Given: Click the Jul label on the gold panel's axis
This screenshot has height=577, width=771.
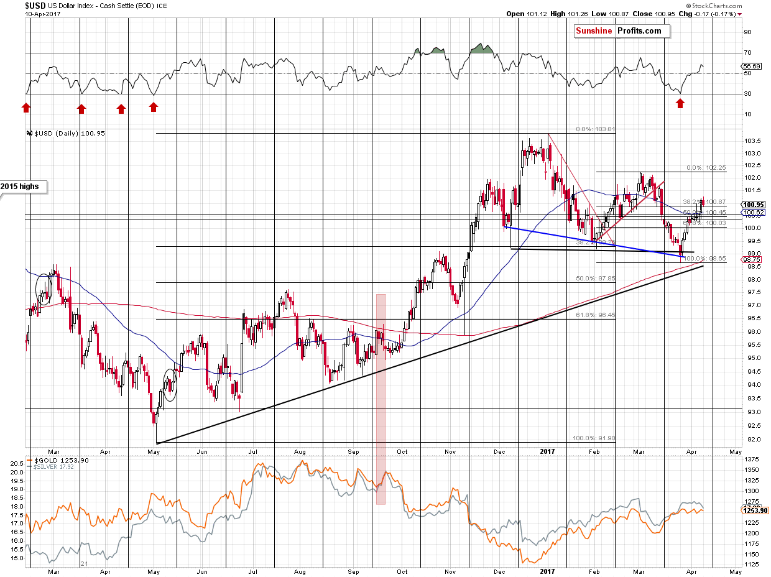Looking at the screenshot, I should click(x=251, y=571).
